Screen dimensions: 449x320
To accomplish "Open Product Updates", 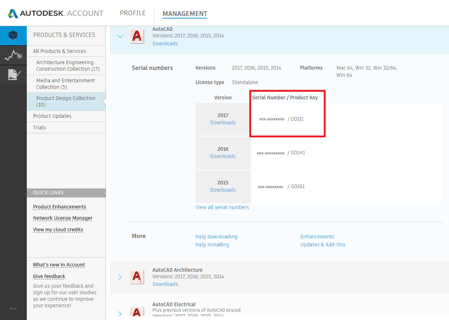I will [x=52, y=116].
